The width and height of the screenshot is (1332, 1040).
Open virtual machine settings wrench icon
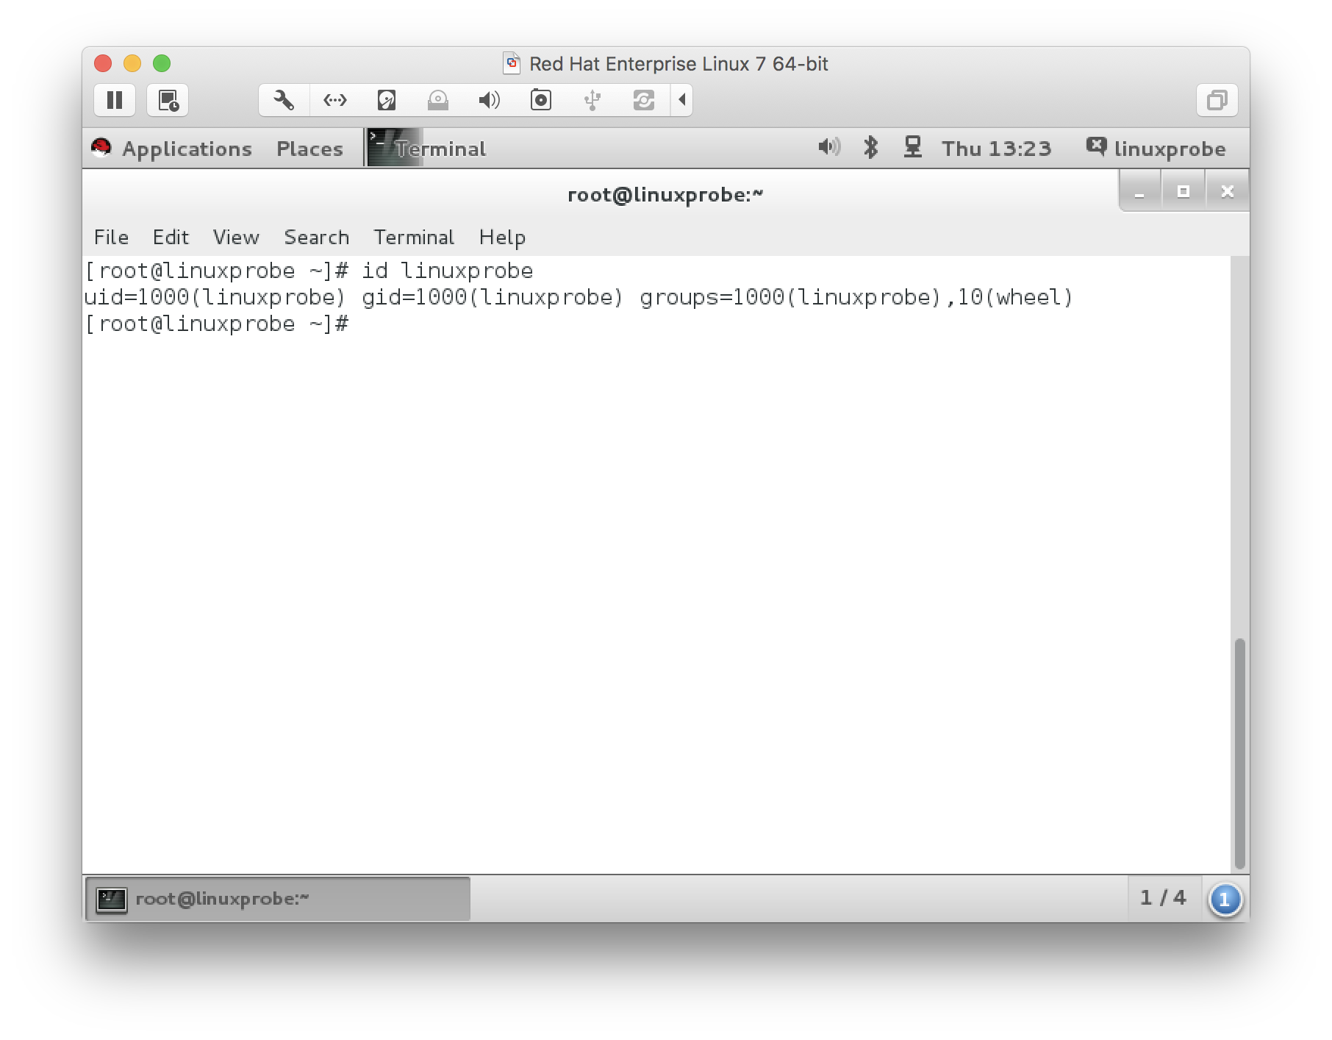pyautogui.click(x=284, y=100)
